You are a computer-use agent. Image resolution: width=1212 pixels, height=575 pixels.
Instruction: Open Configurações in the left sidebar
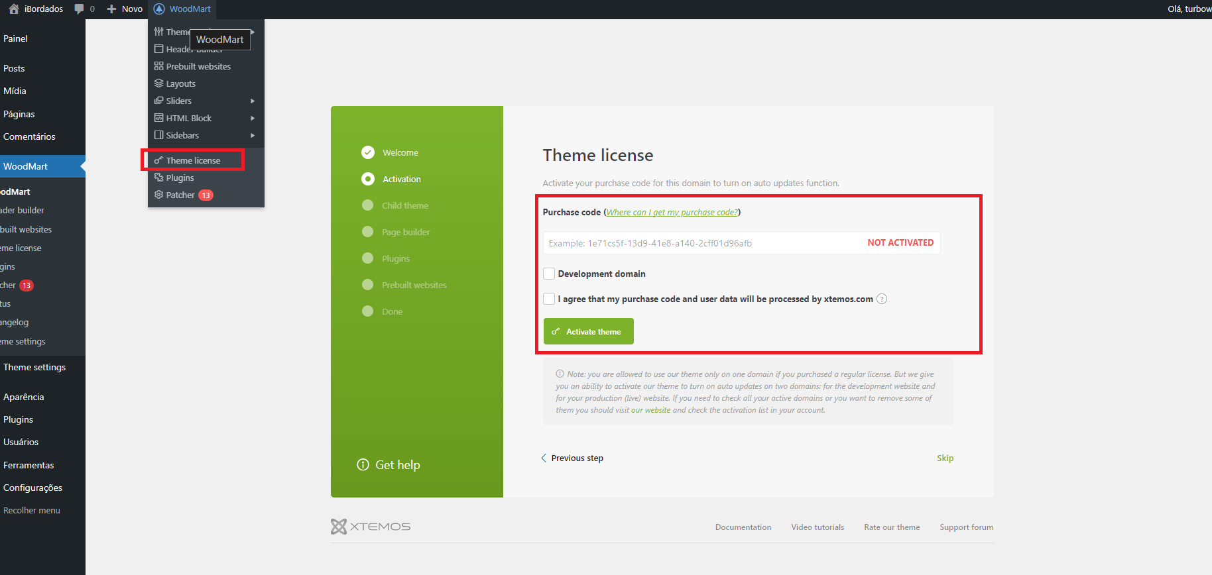(x=32, y=488)
